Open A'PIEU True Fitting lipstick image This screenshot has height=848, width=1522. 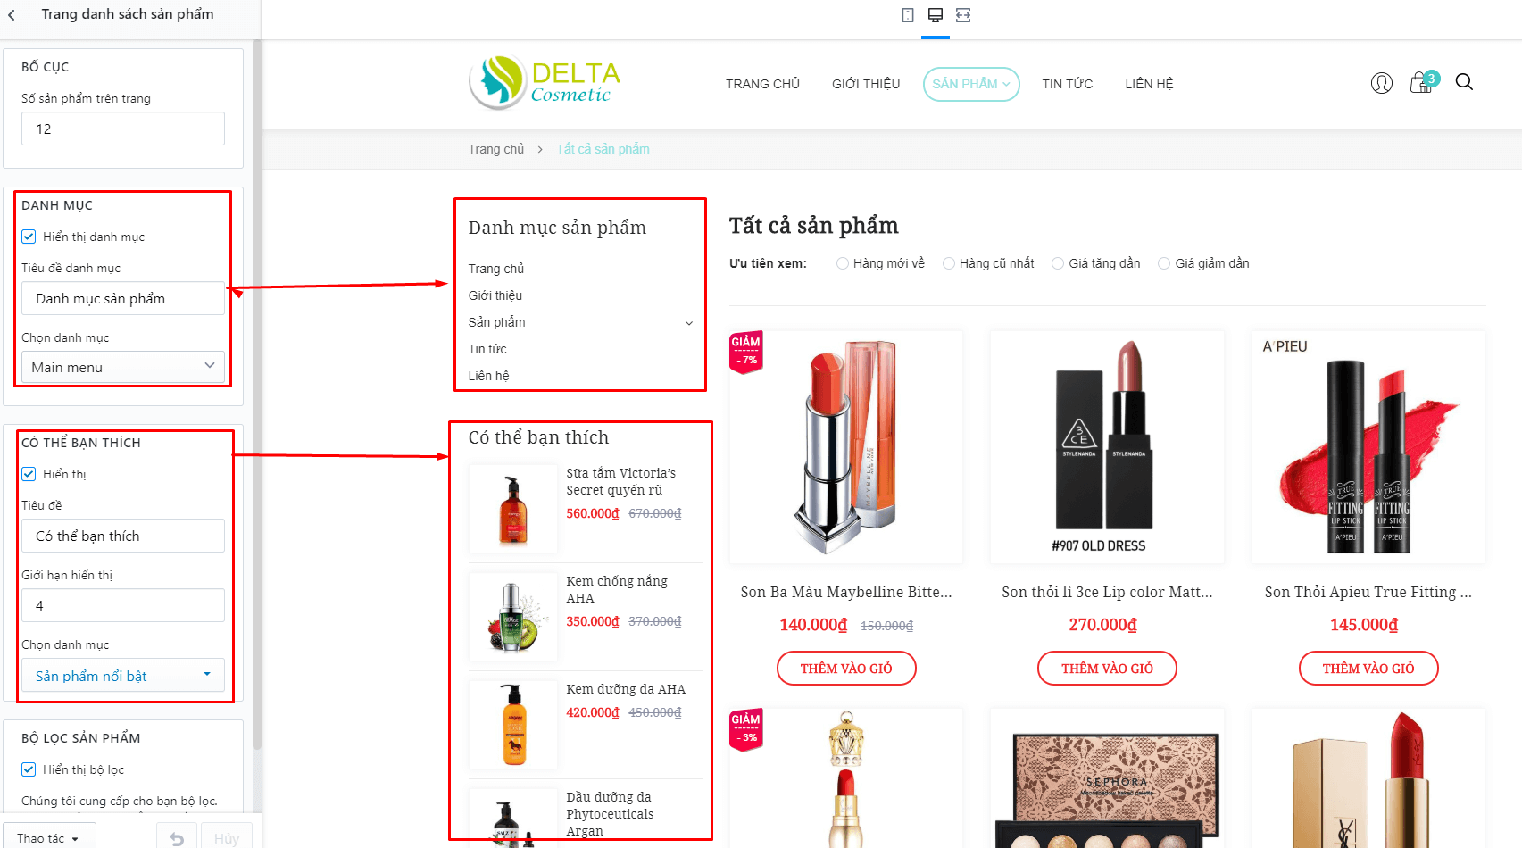point(1368,447)
